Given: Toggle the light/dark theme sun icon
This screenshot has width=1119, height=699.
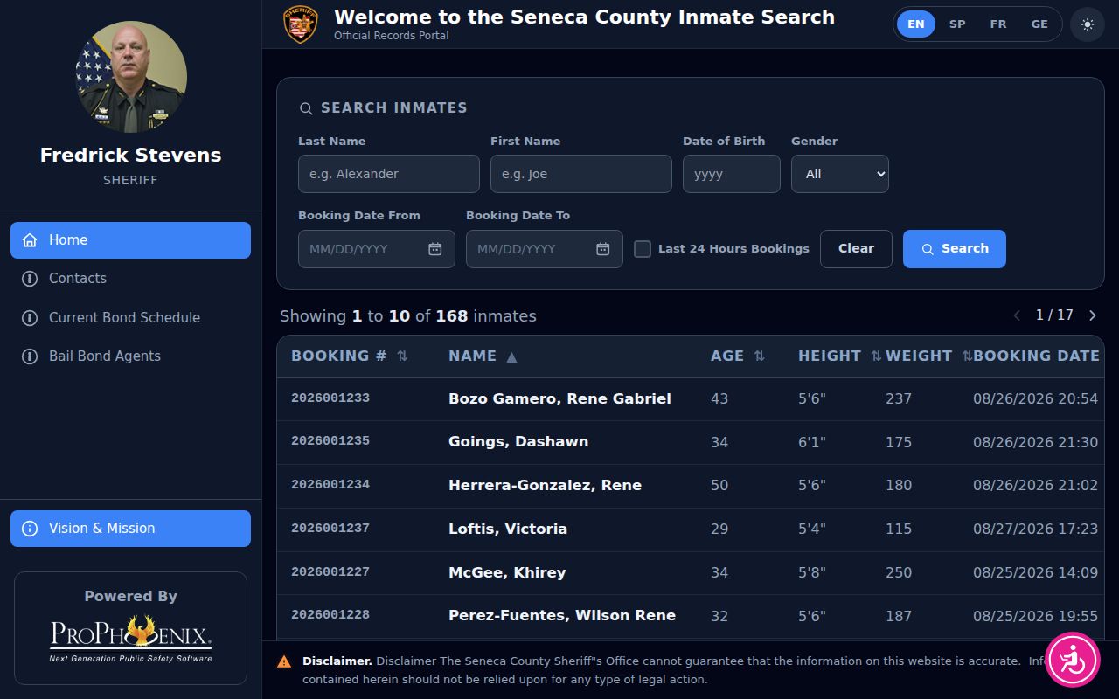Looking at the screenshot, I should click(x=1088, y=24).
